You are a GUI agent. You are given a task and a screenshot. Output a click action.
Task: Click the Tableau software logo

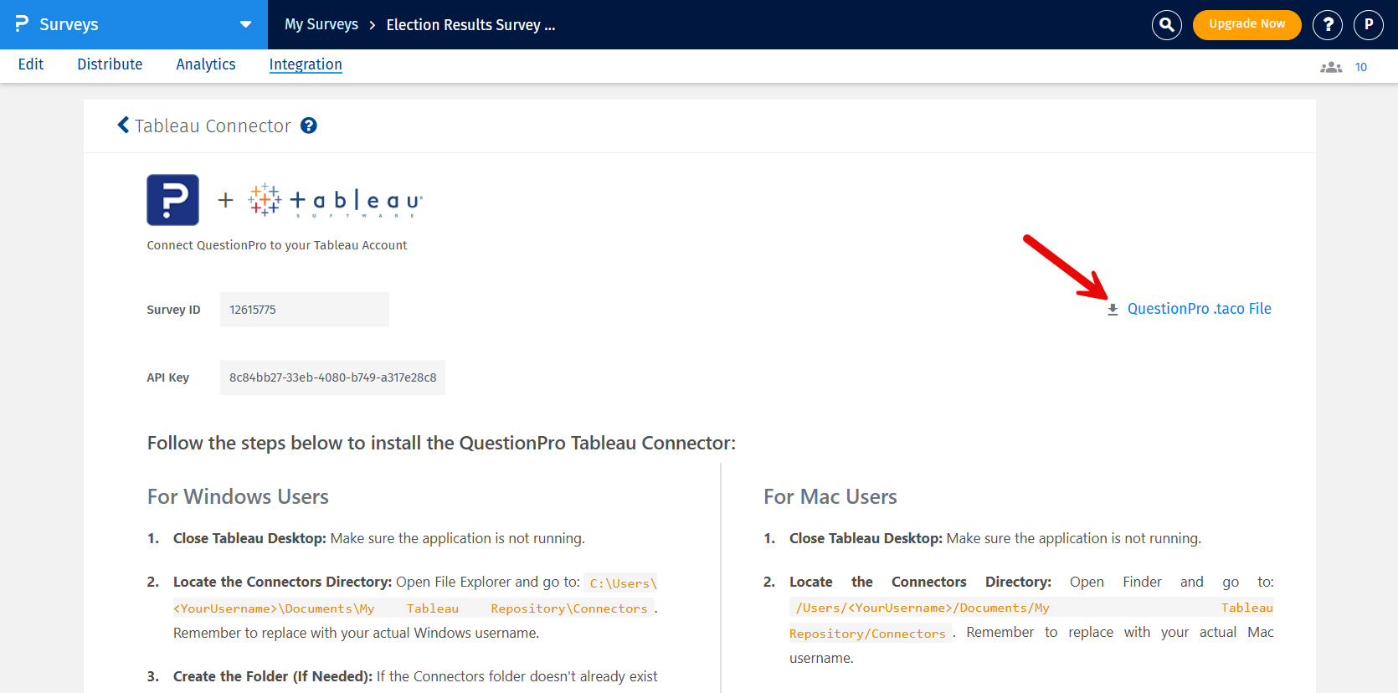pyautogui.click(x=336, y=201)
